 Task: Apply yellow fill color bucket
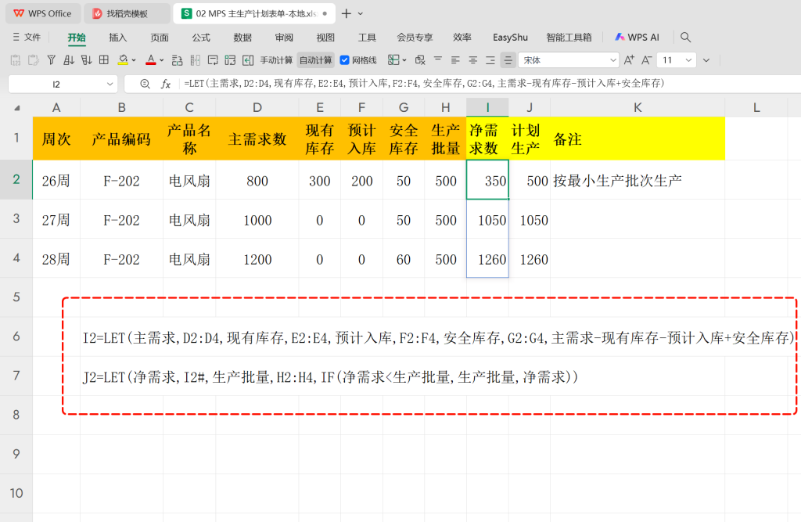point(123,60)
